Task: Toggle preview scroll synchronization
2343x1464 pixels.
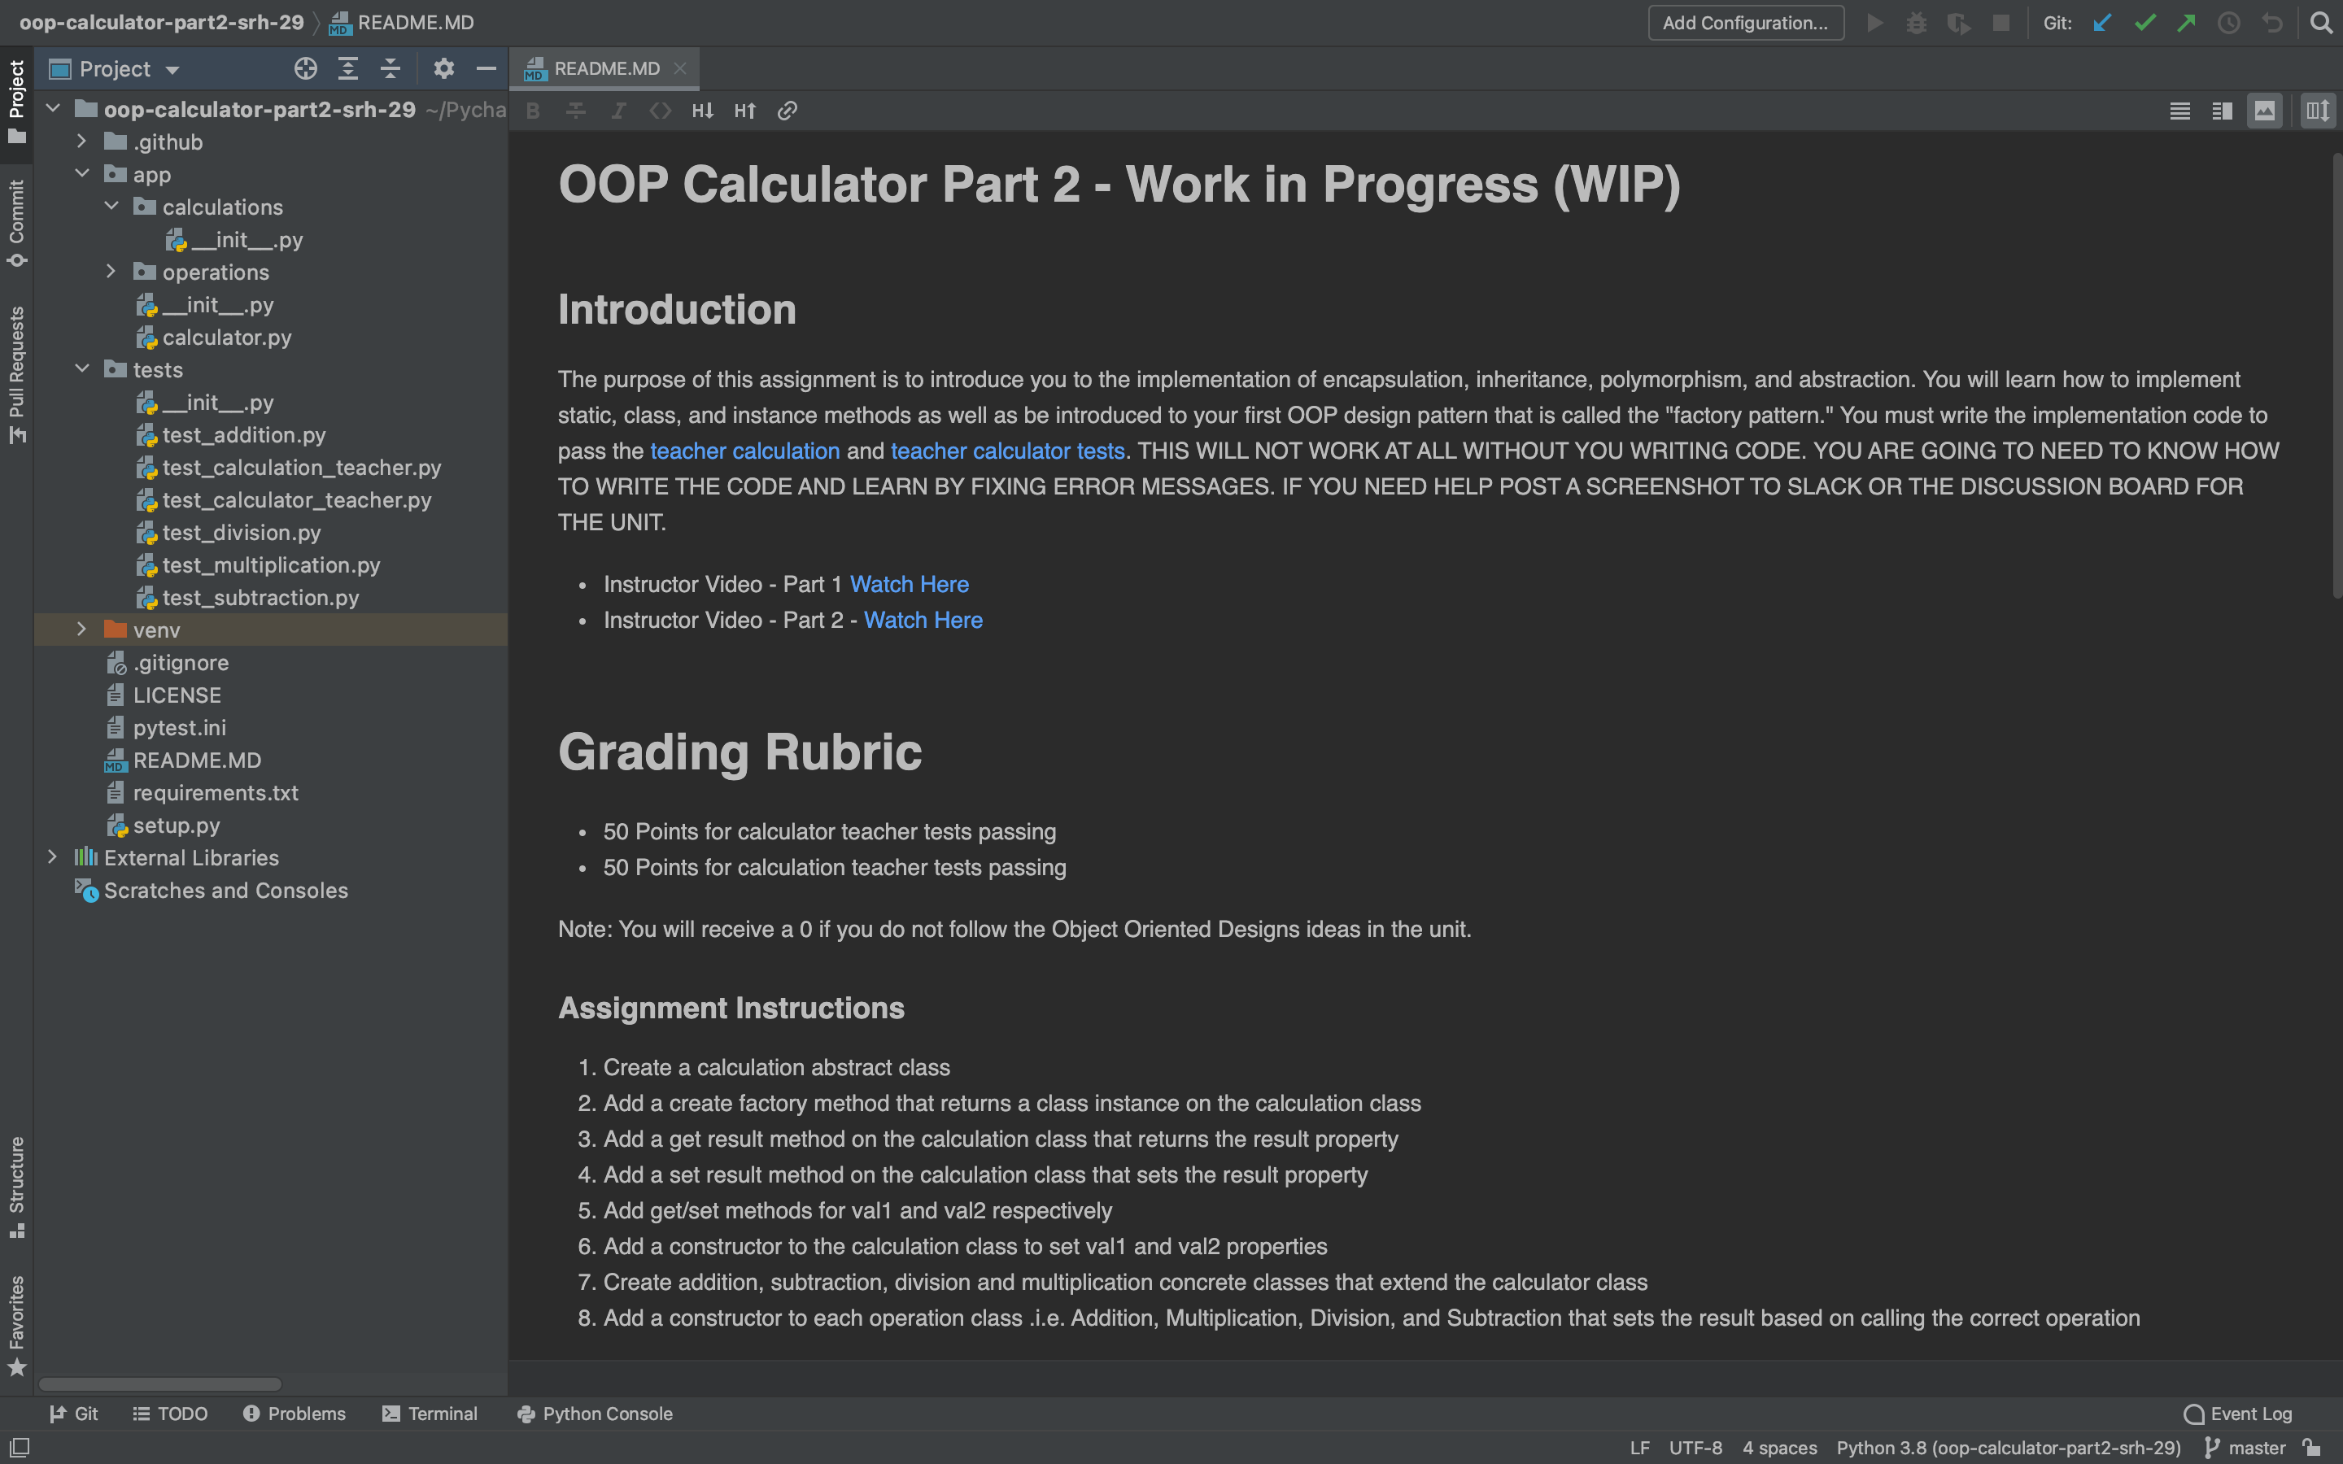Action: click(2317, 111)
